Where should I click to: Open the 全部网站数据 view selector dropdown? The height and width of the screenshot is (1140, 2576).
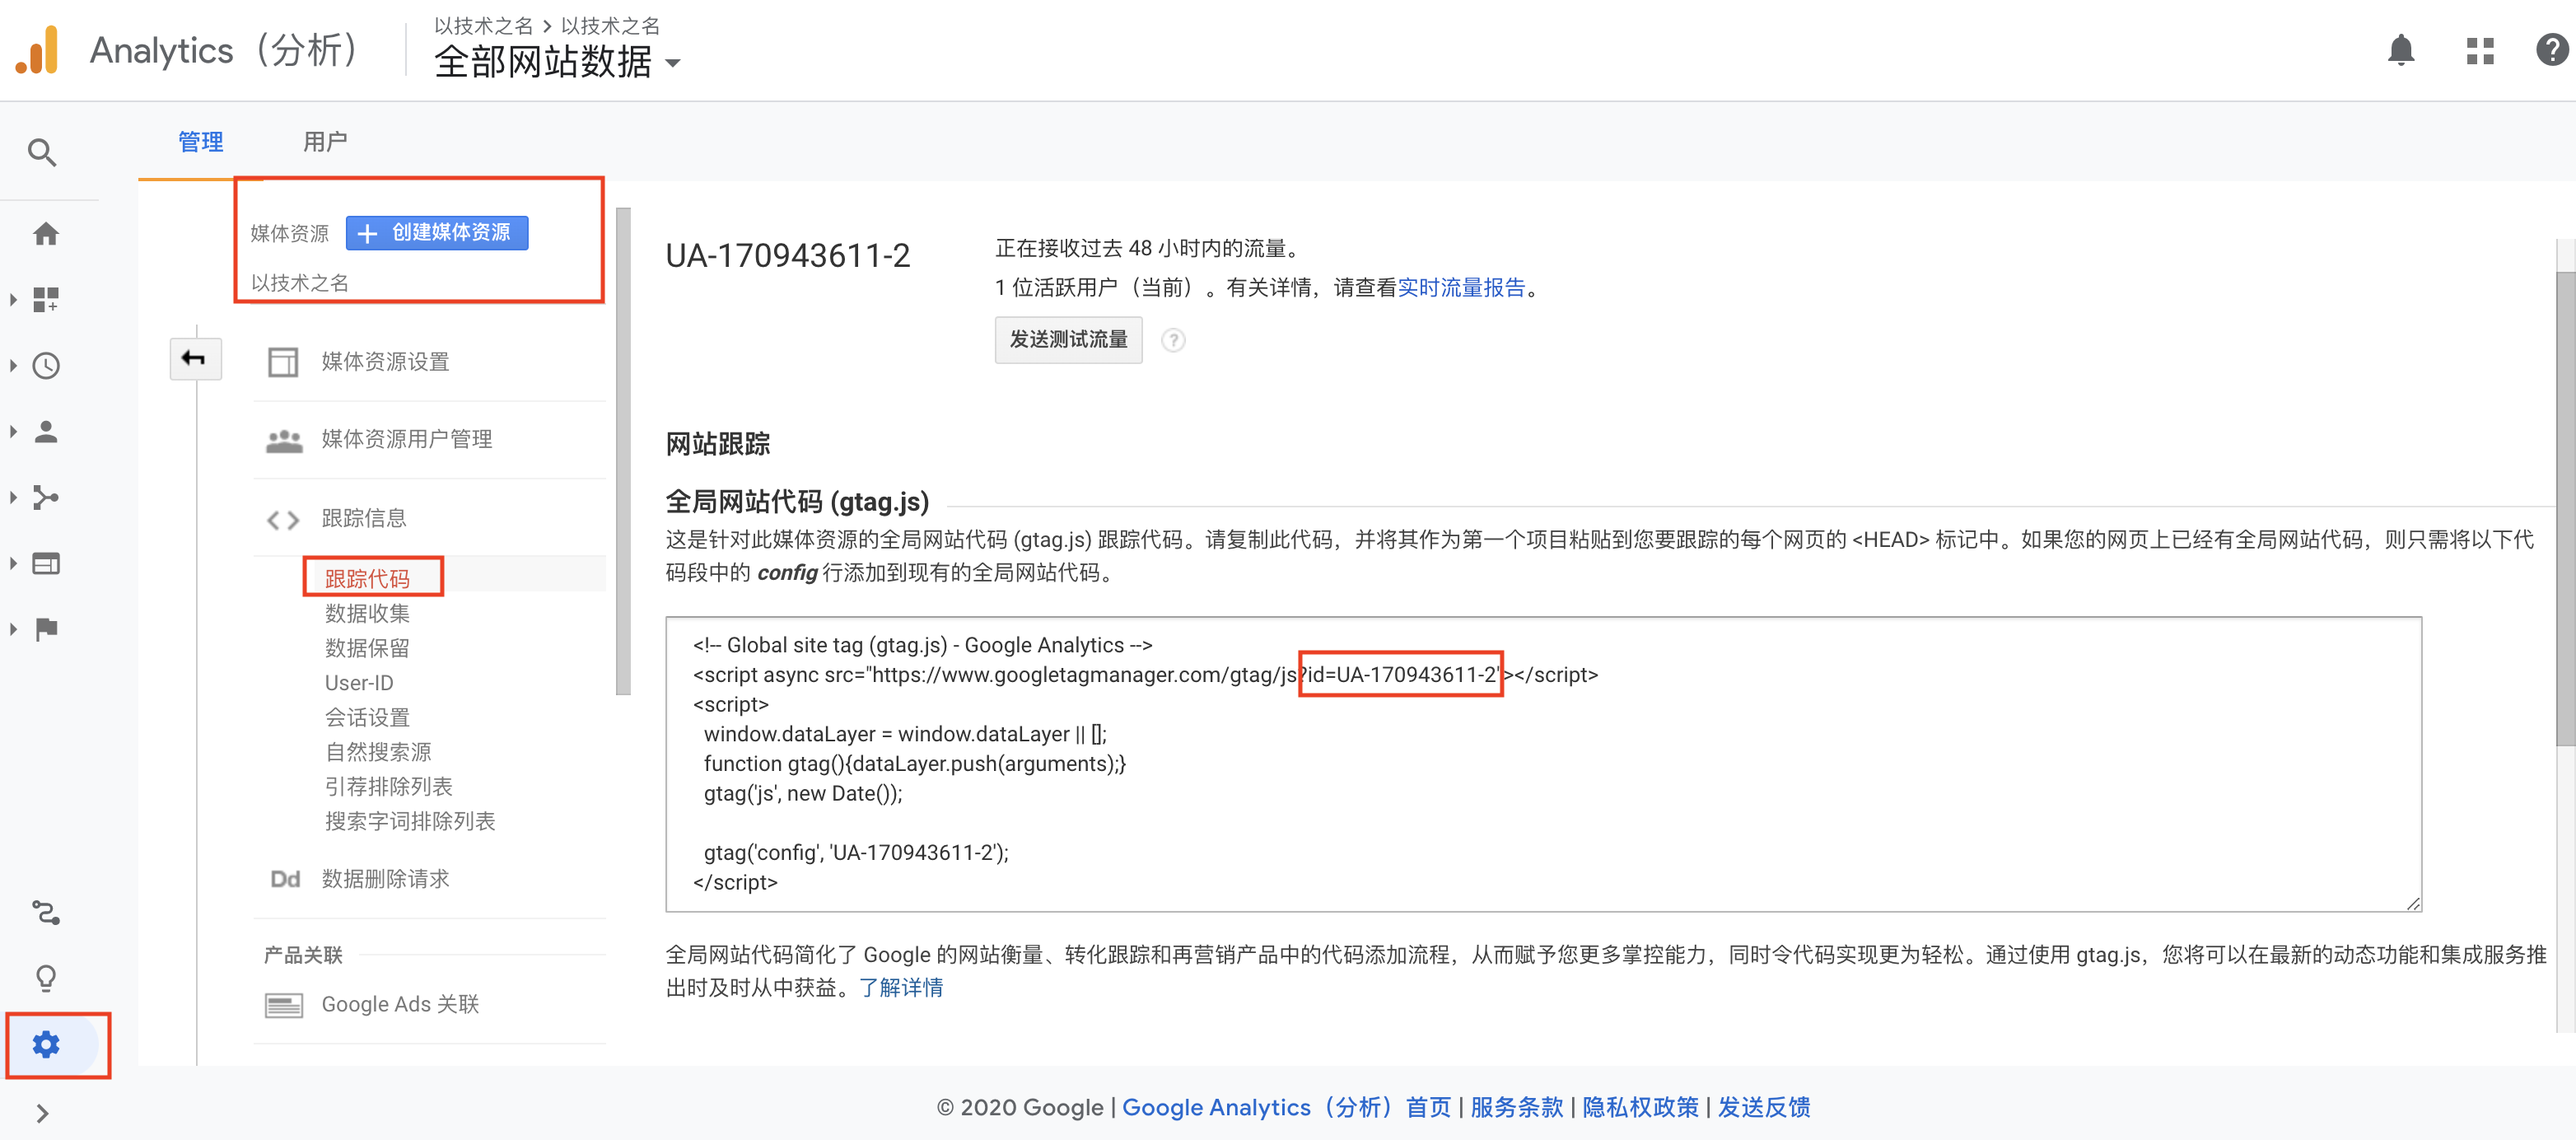558,62
